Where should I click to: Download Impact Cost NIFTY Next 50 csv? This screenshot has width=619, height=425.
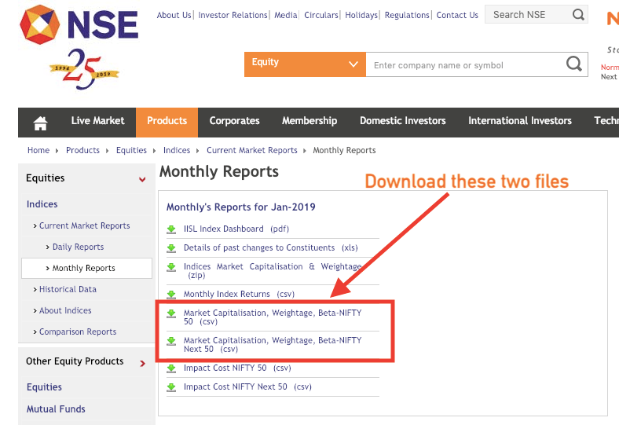pos(247,387)
